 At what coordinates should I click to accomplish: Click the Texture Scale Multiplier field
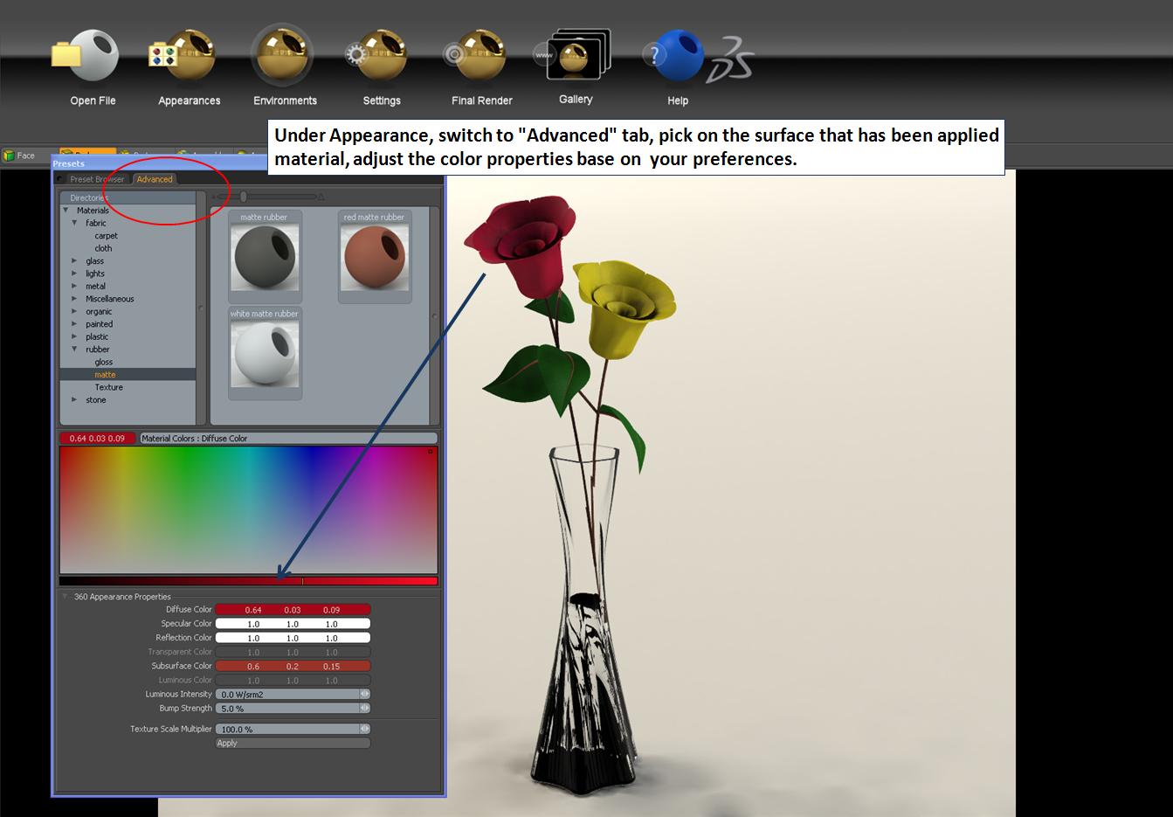[287, 729]
